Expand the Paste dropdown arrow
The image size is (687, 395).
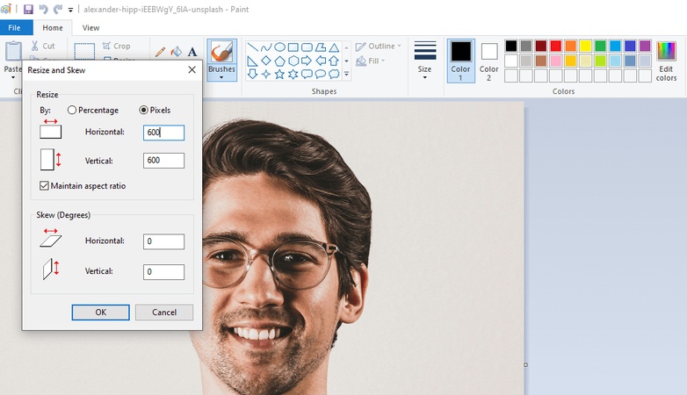13,77
